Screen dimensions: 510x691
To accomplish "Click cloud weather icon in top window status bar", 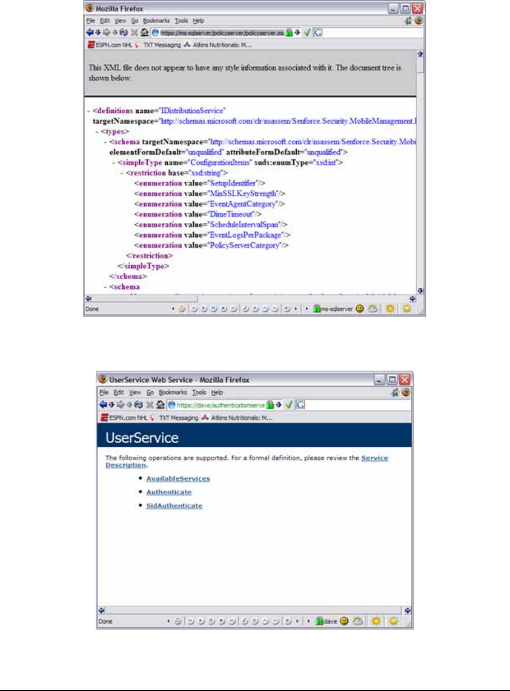I will (x=373, y=309).
